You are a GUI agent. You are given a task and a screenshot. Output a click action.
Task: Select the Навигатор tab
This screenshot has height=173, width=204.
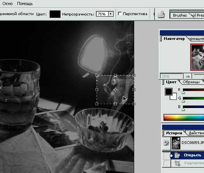174,39
